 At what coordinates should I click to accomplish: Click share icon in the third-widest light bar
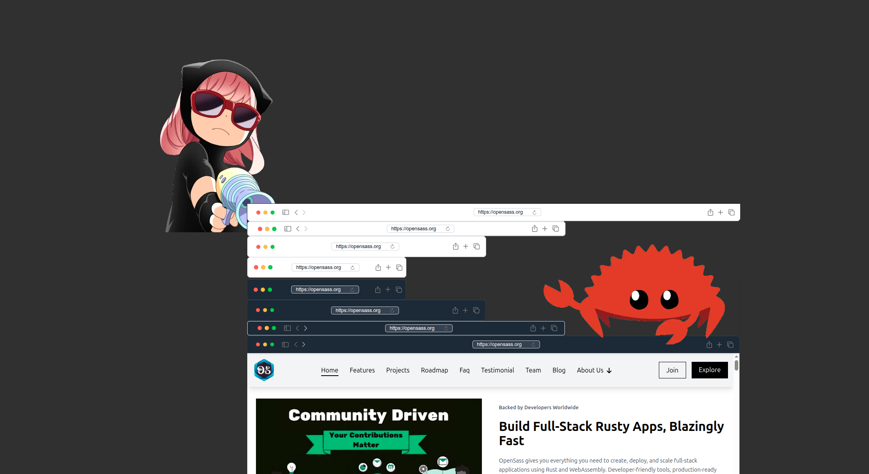[455, 246]
